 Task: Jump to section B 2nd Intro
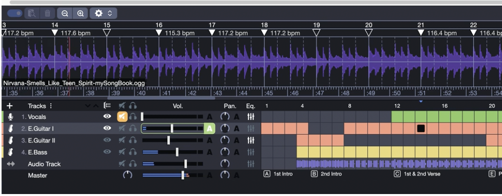[326, 174]
